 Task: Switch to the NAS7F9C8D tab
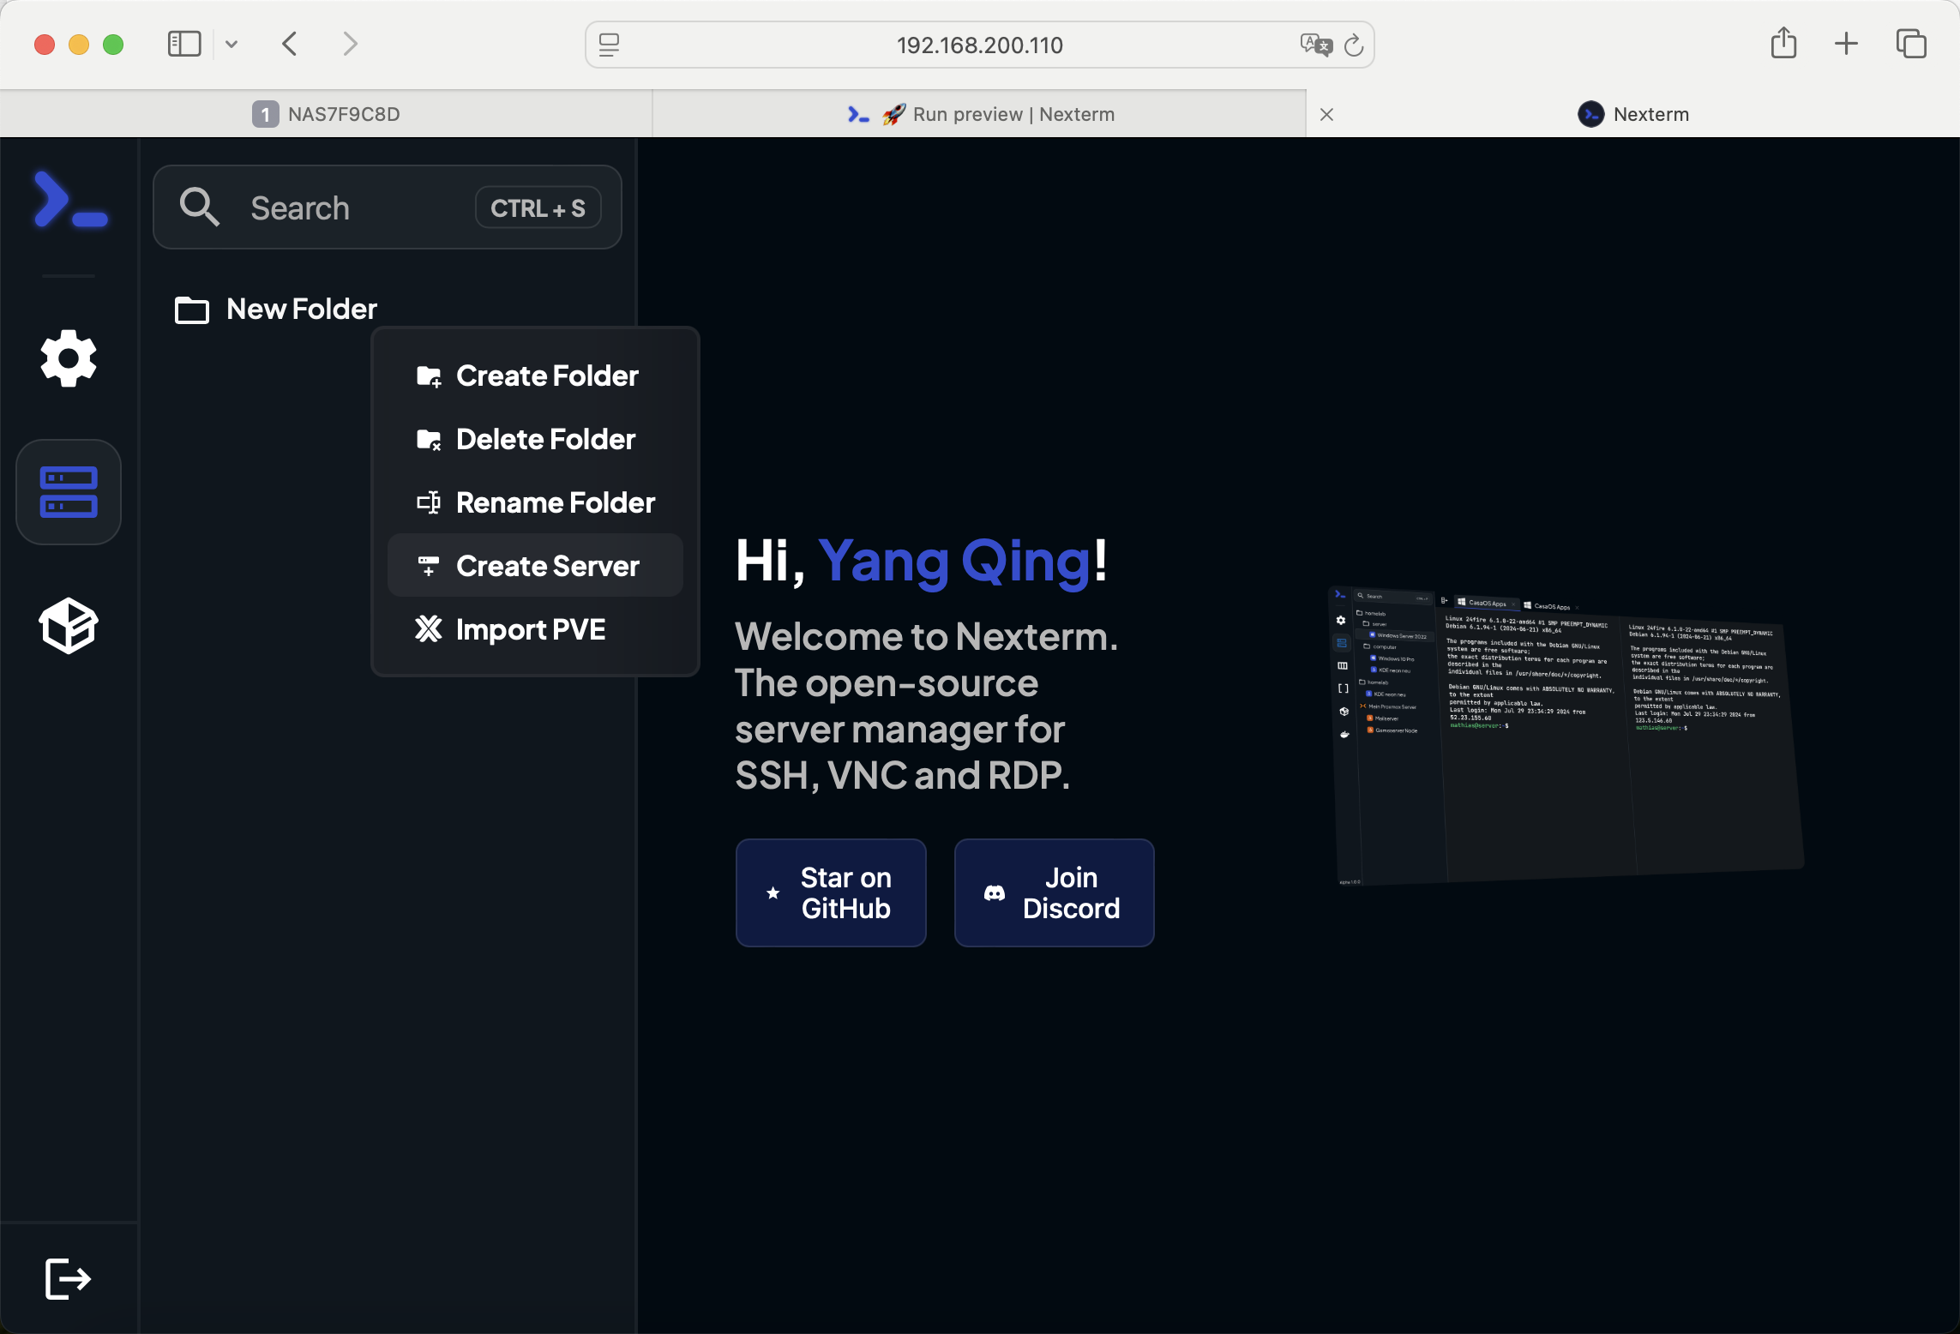(326, 114)
